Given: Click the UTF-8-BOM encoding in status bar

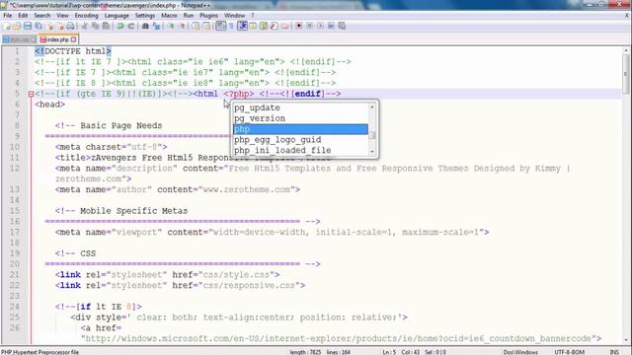Looking at the screenshot, I should 569,352.
